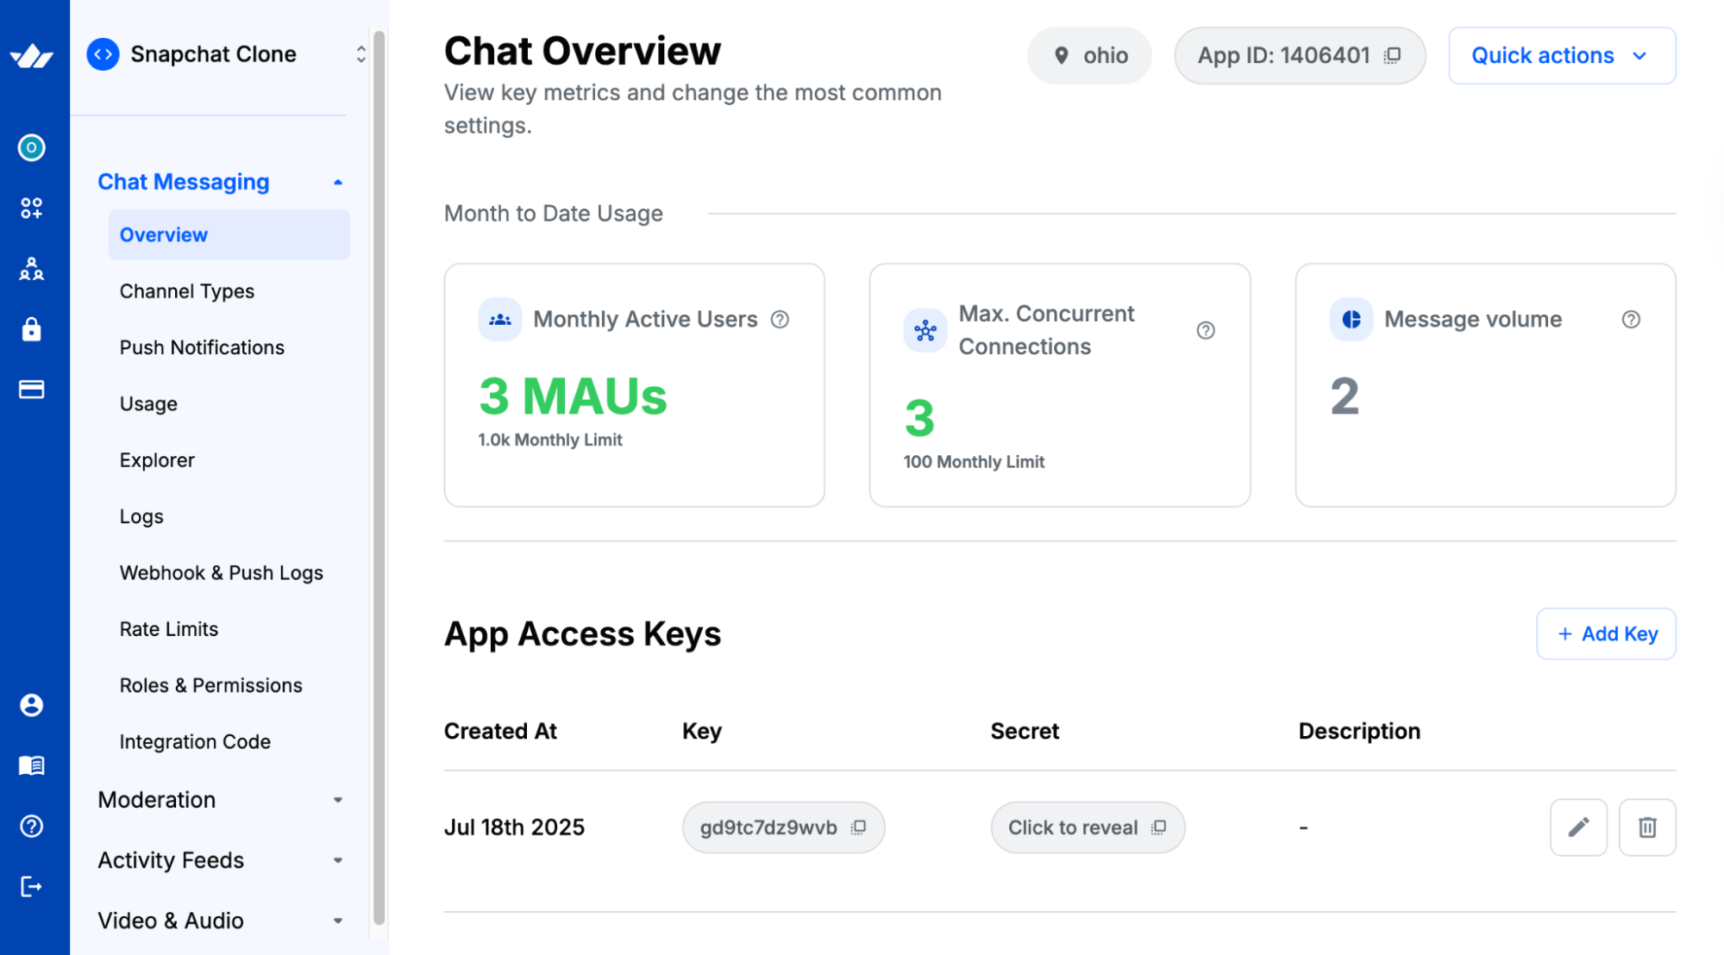Click the lock icon in left rail
1724x955 pixels.
pos(31,329)
